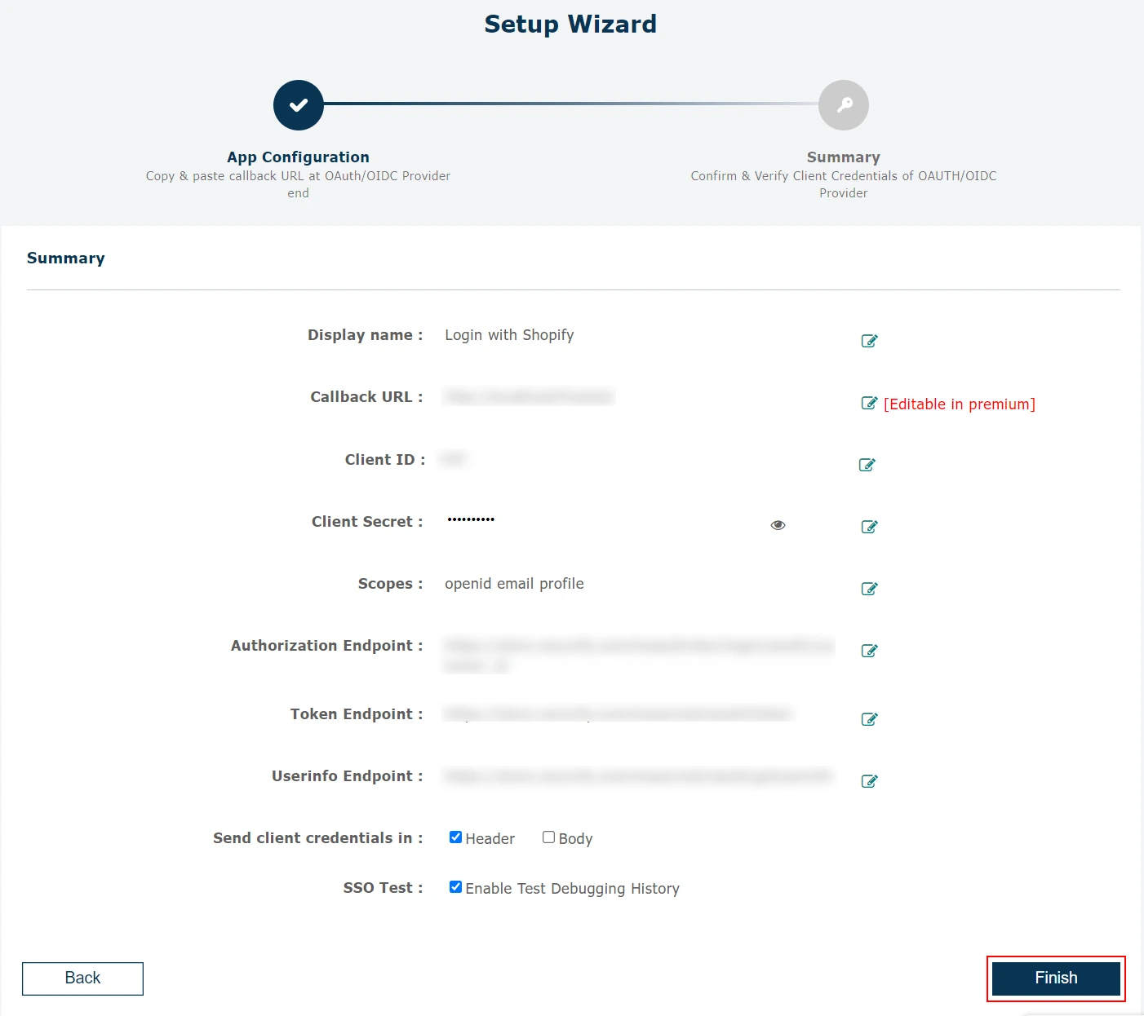Edit the Token Endpoint

tap(869, 719)
